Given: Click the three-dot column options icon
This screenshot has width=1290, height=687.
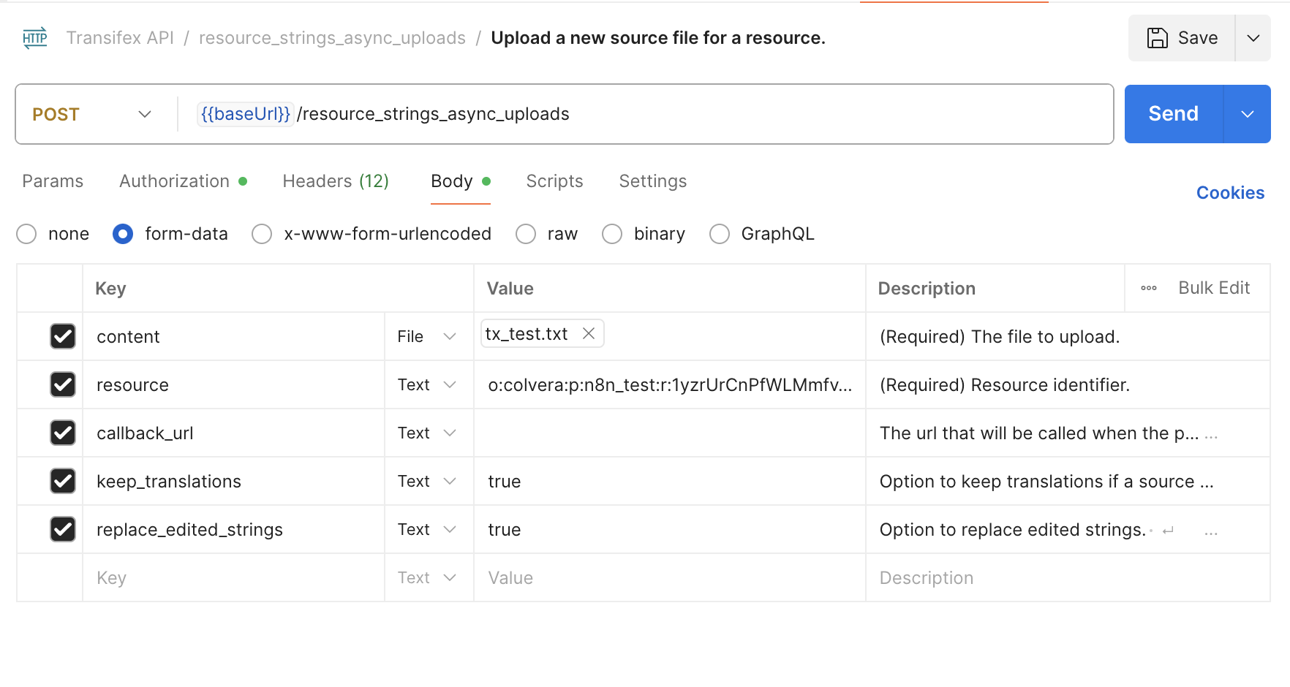Looking at the screenshot, I should pyautogui.click(x=1149, y=288).
